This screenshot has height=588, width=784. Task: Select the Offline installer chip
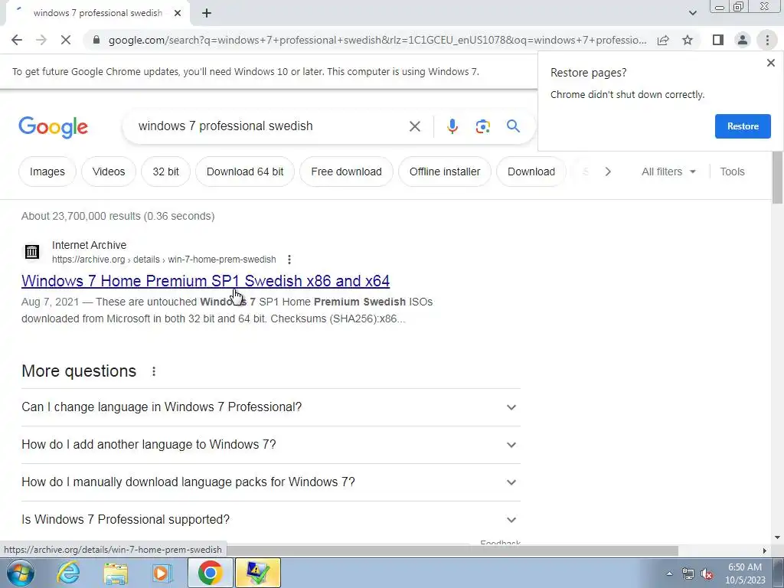[x=445, y=171]
